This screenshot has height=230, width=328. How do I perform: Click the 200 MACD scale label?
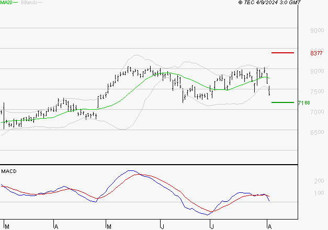click(x=319, y=181)
